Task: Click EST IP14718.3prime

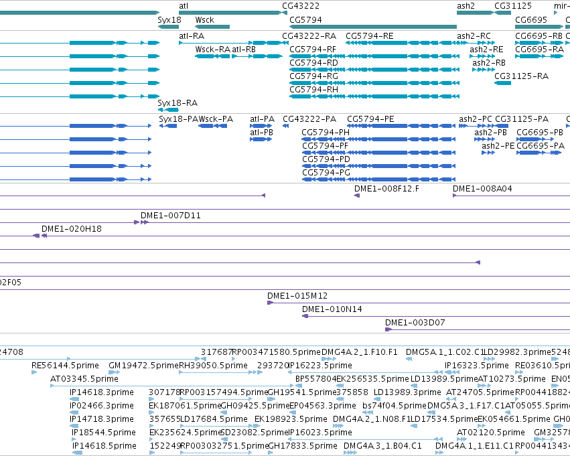Action: (x=102, y=419)
